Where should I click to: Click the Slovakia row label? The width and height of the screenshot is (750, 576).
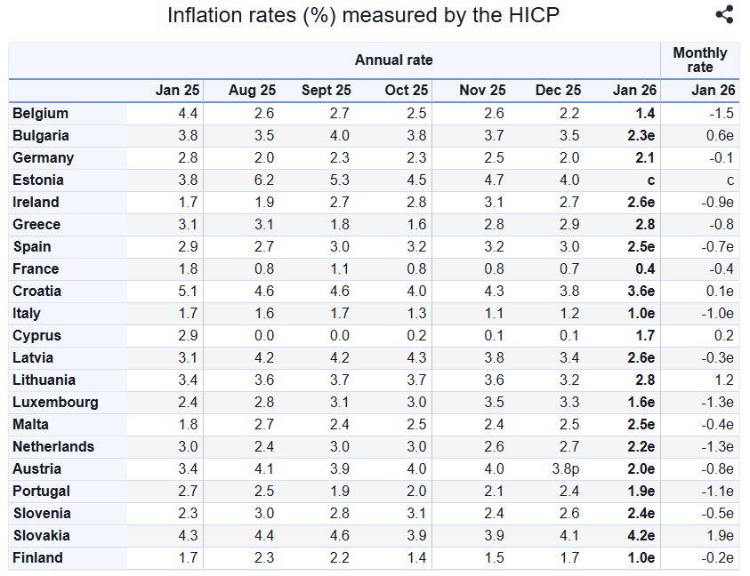(41, 536)
